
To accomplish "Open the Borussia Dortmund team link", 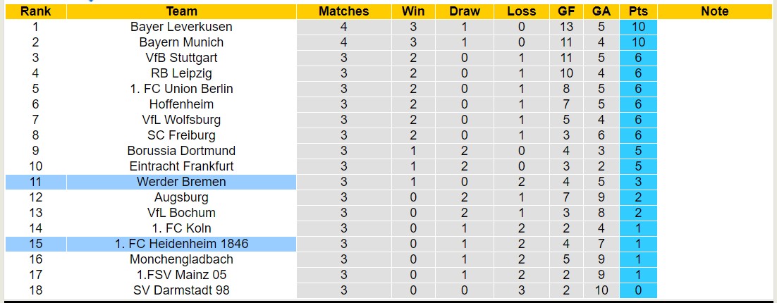I will 181,151.
